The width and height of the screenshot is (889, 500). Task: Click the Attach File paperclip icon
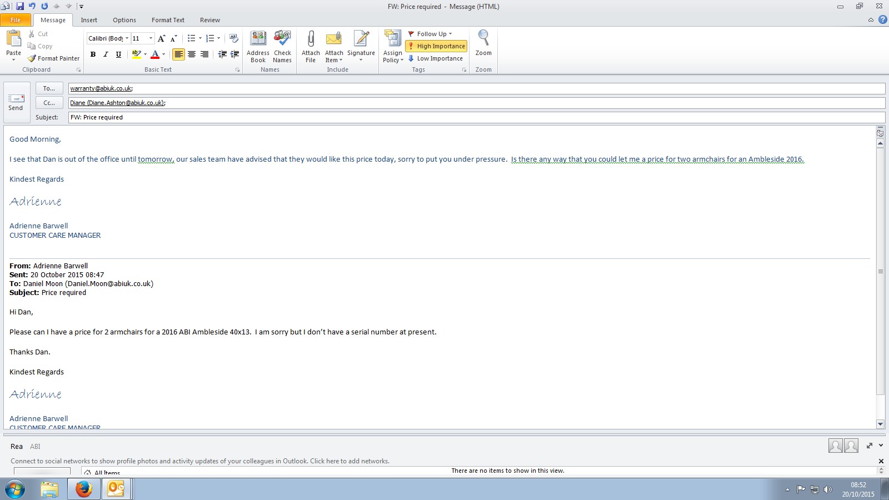pyautogui.click(x=311, y=40)
